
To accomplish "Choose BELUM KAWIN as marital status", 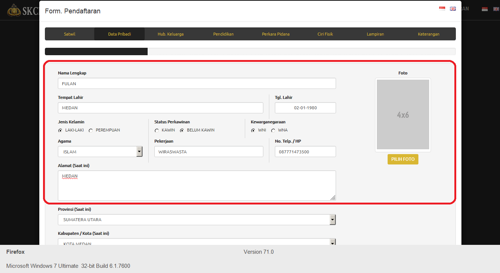I will coord(182,130).
